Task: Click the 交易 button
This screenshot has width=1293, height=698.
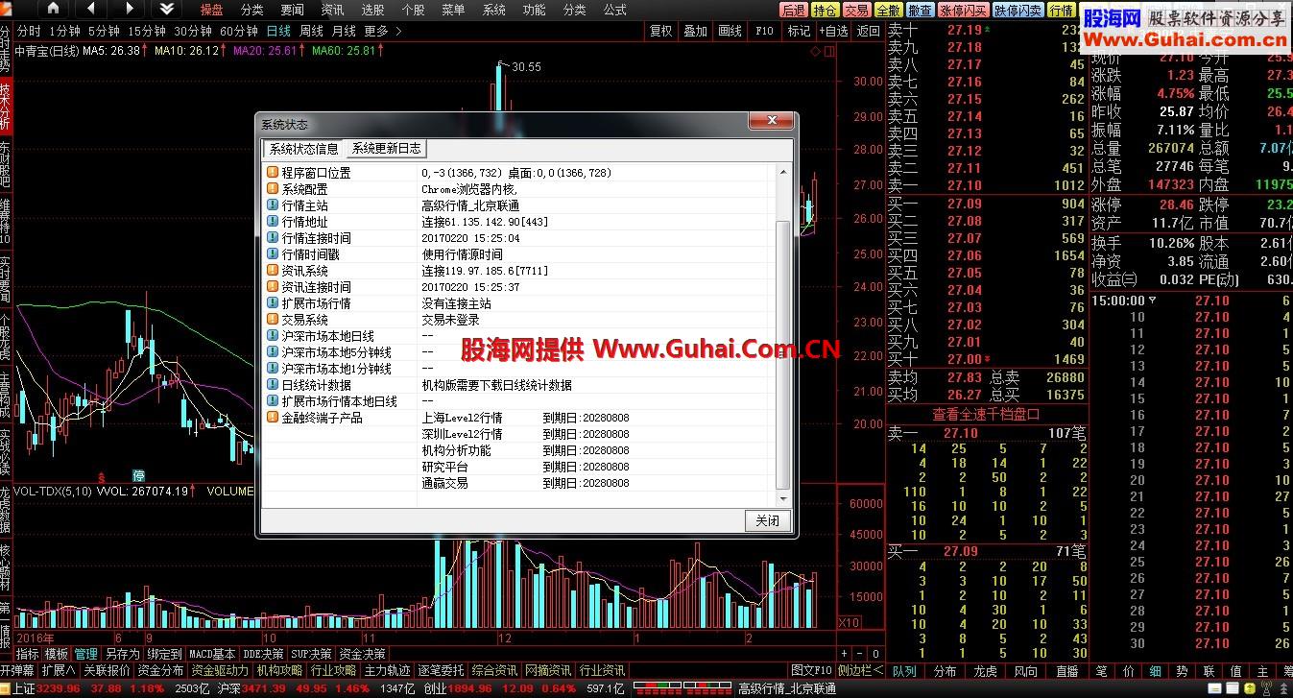Action: pos(856,10)
